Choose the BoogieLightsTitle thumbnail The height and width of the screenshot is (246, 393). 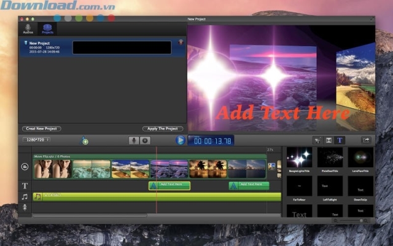coord(299,157)
